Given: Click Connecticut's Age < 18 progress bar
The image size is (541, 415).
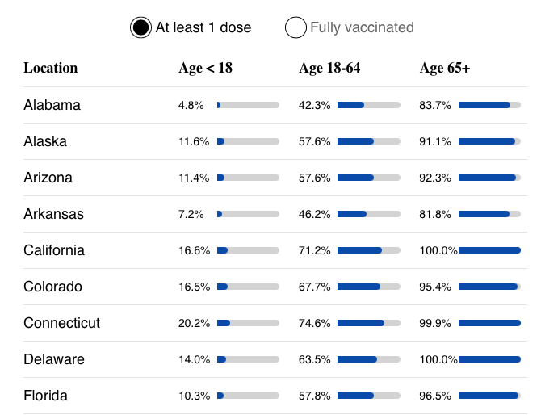Looking at the screenshot, I should [x=248, y=323].
